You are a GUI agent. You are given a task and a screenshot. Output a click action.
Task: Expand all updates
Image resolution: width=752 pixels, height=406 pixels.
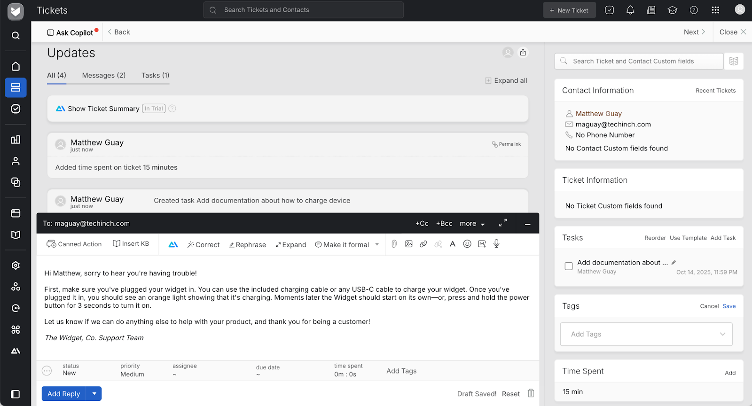506,81
